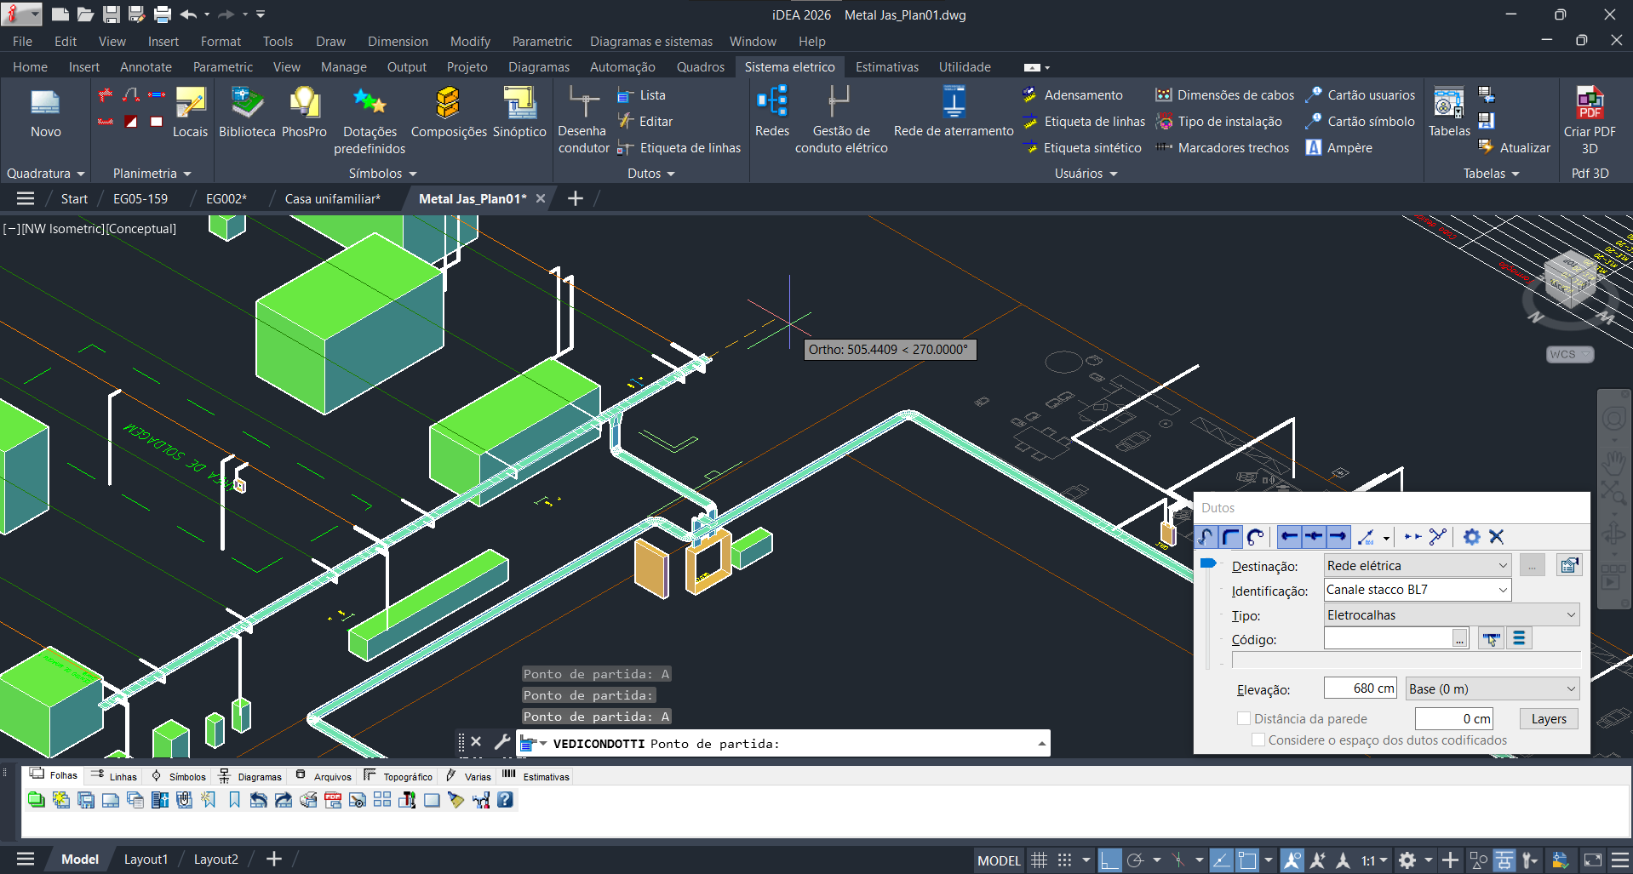
Task: Switch to the Estimativas ribbon tab
Action: tap(886, 66)
